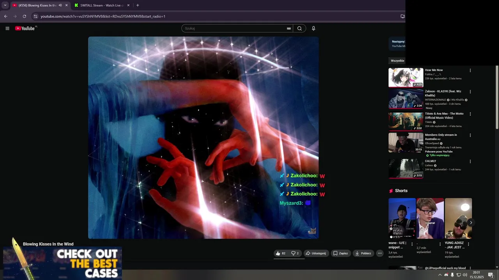Screen dimensions: 499x280
Task: Open options menu for Hear Me Now
Action: (470, 70)
